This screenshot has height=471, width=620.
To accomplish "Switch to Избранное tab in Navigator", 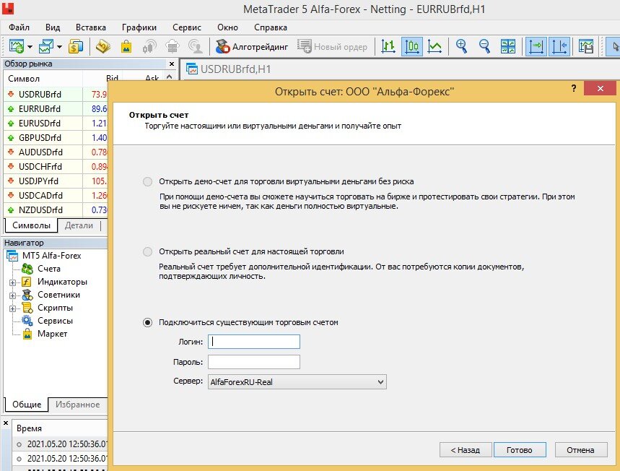I will (77, 405).
